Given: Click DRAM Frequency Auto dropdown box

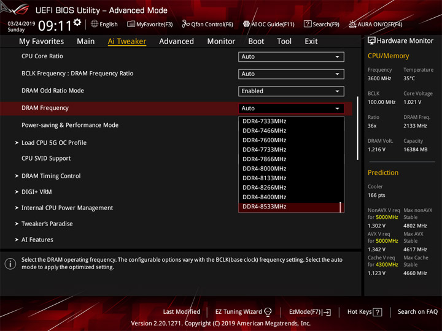Looking at the screenshot, I should pos(291,108).
